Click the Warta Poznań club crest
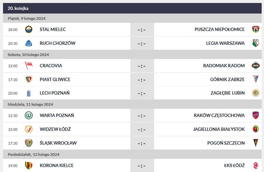264x172 pixels. click(28, 116)
